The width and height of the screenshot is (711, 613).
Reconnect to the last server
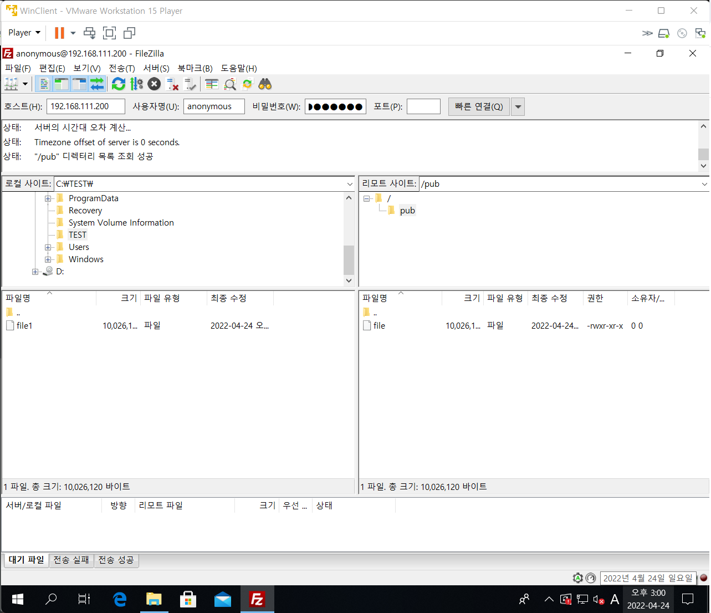pyautogui.click(x=190, y=84)
